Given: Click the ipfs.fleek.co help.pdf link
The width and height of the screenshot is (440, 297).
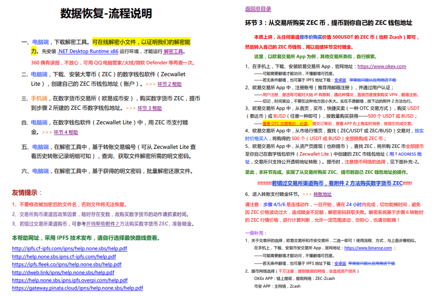Looking at the screenshot, I should [x=66, y=264].
